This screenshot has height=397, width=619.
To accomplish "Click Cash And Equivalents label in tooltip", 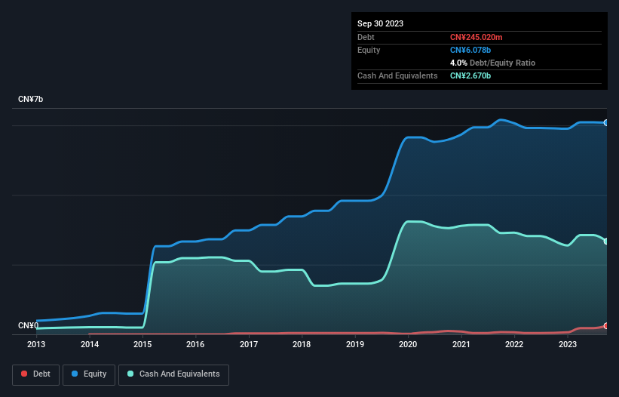I will [397, 75].
